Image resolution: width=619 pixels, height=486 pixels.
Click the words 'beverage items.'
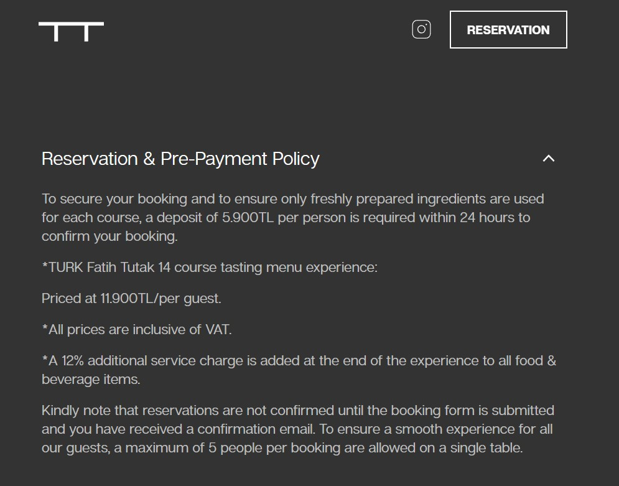click(91, 380)
